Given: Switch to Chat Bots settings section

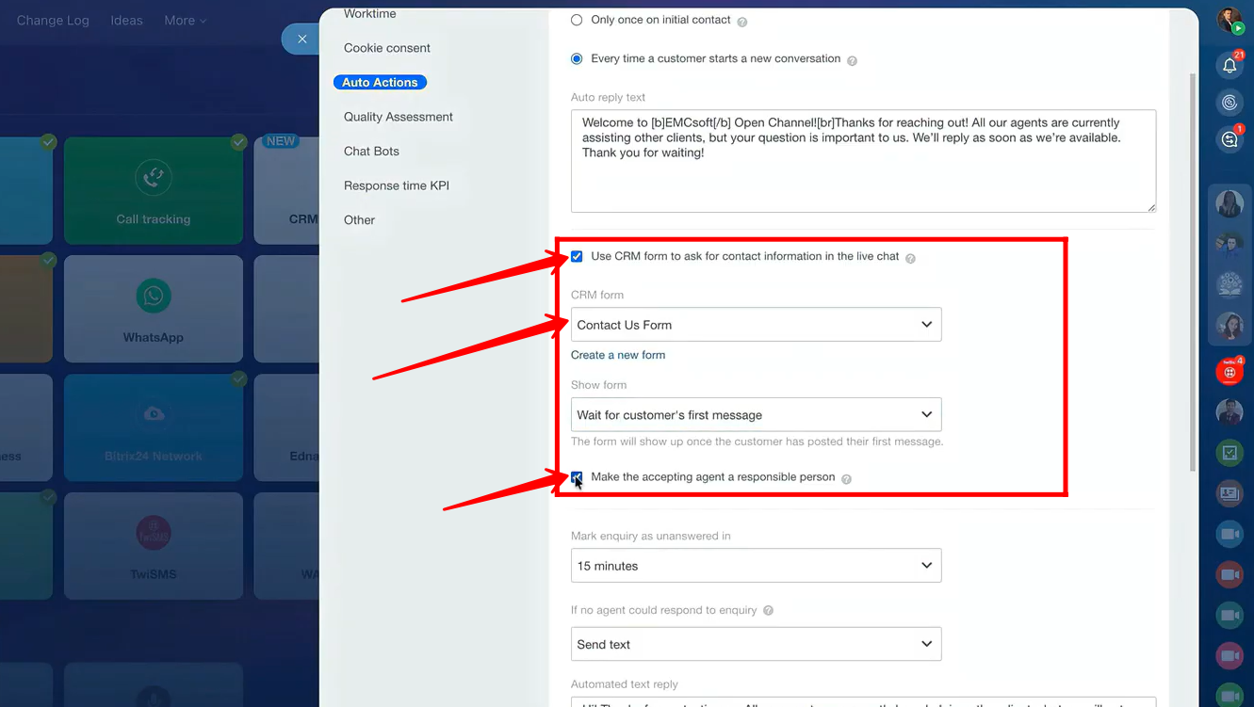Looking at the screenshot, I should [371, 152].
